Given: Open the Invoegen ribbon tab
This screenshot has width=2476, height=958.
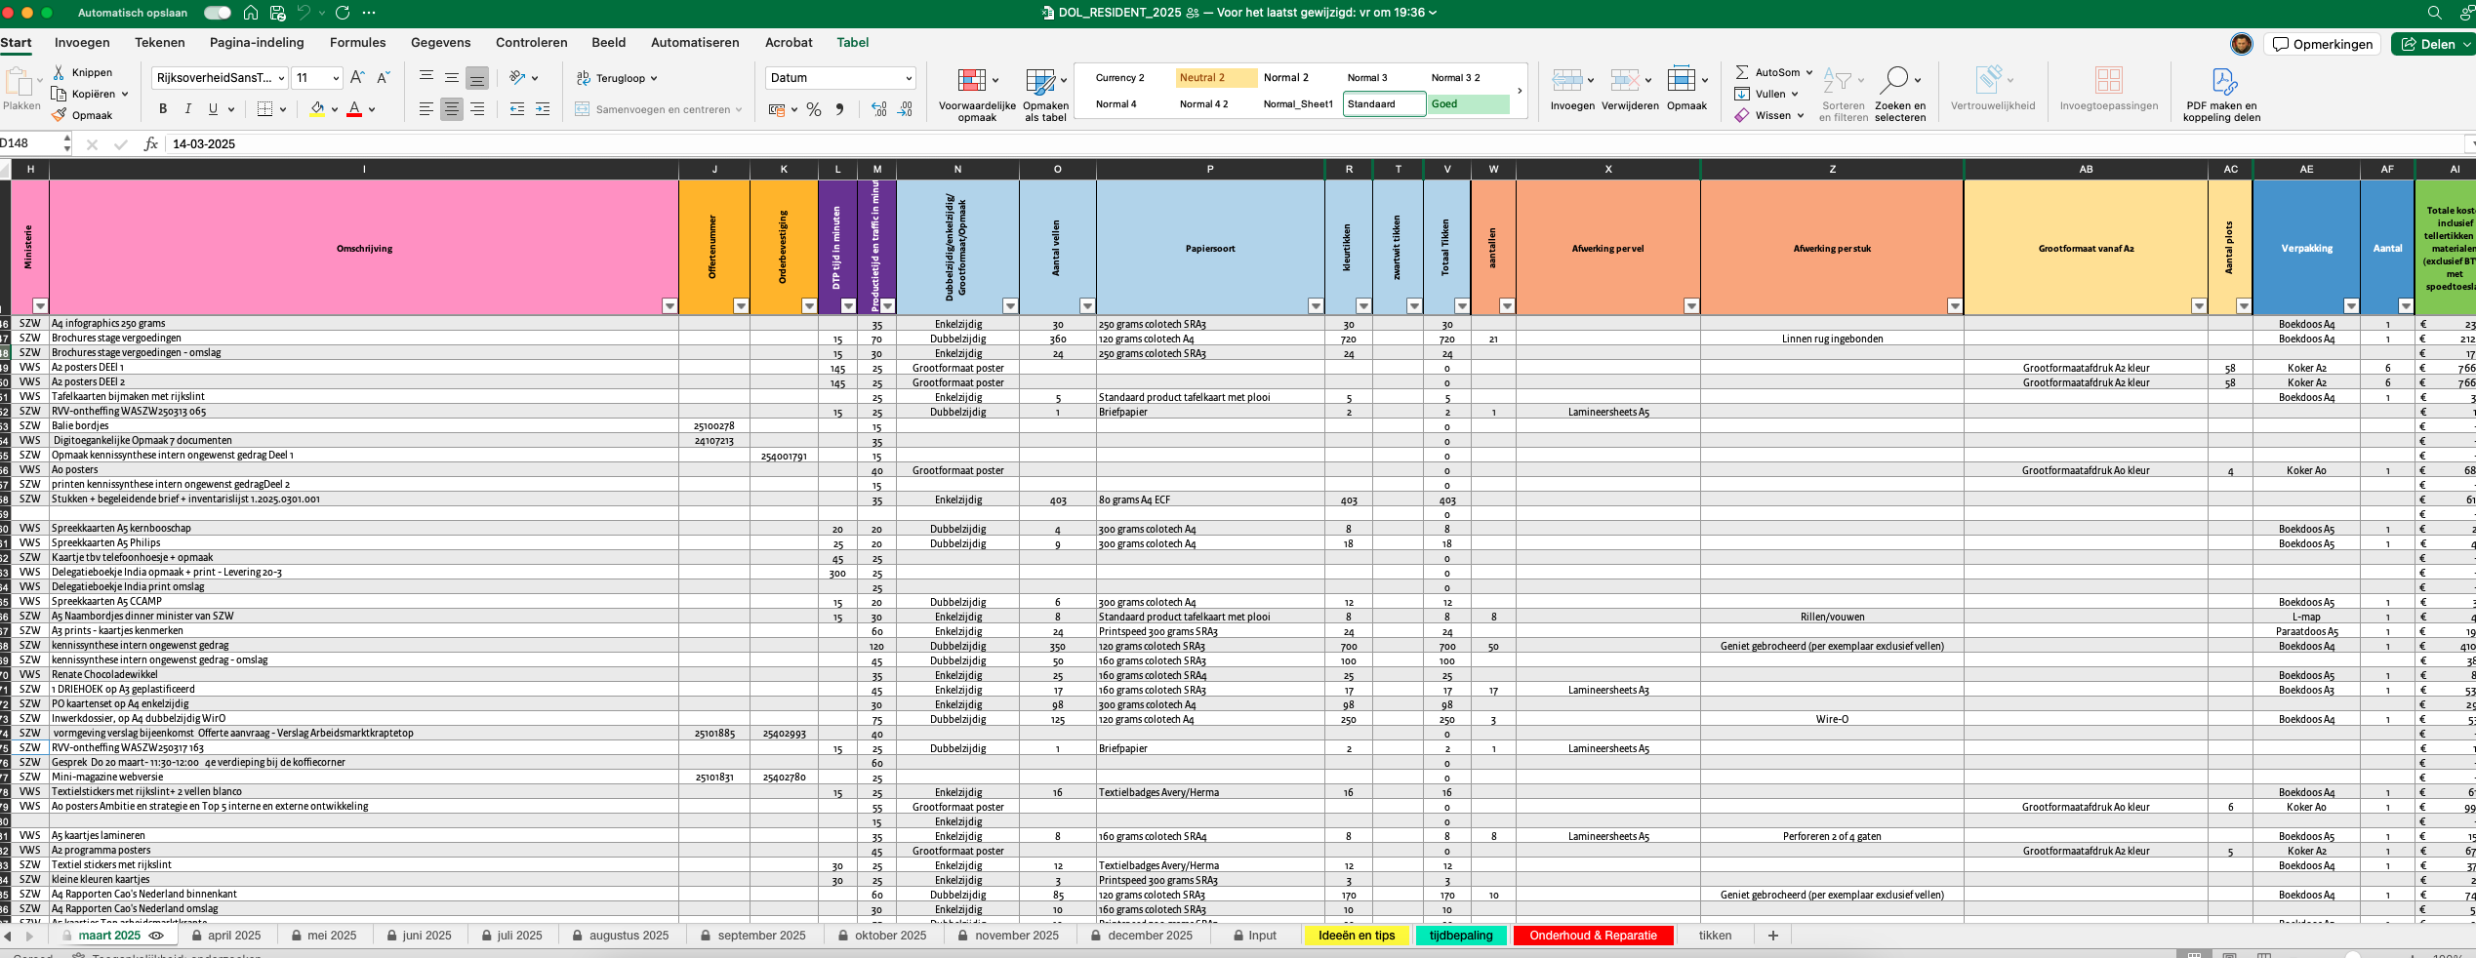Looking at the screenshot, I should (x=82, y=43).
